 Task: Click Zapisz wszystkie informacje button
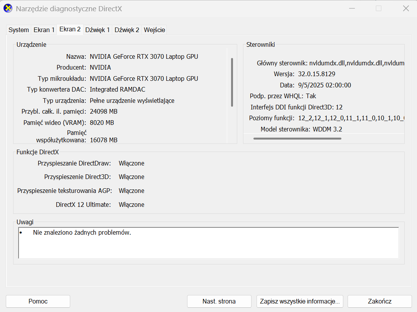[x=300, y=301]
